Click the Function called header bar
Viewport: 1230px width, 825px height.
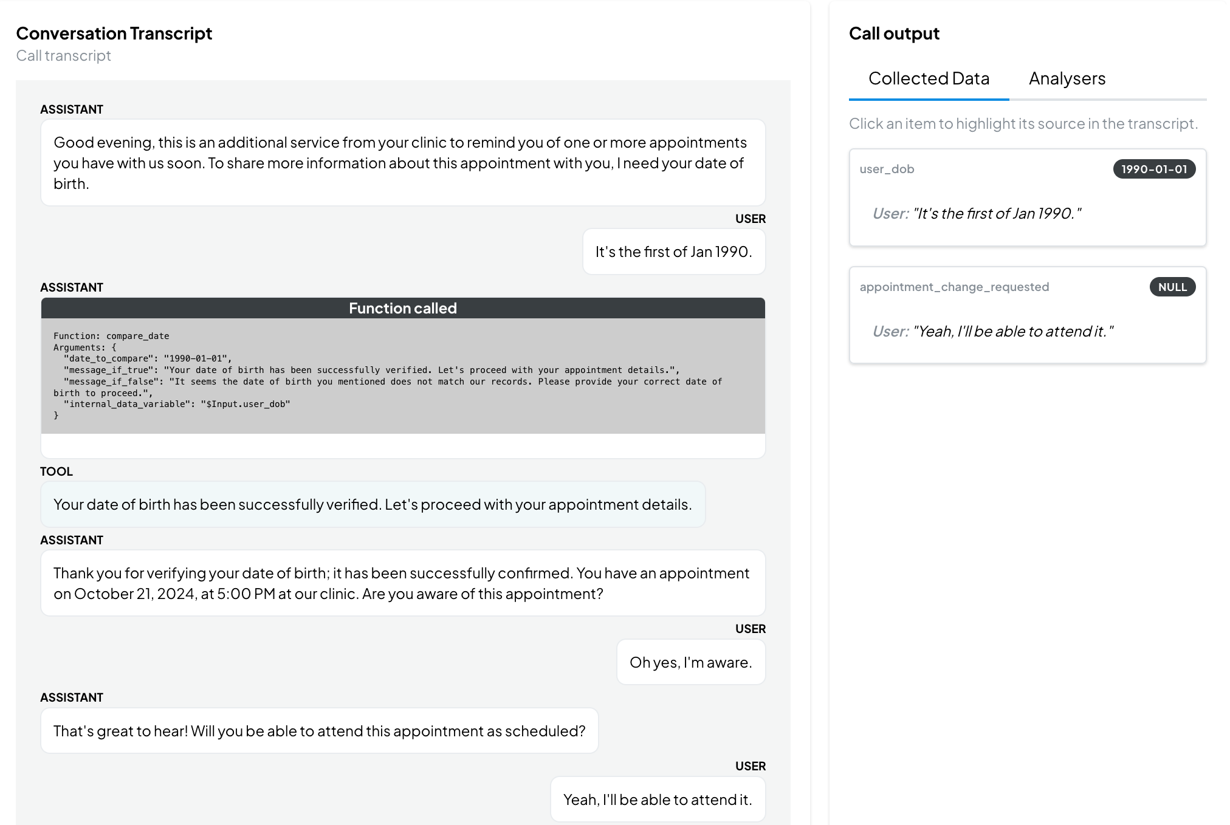[403, 308]
